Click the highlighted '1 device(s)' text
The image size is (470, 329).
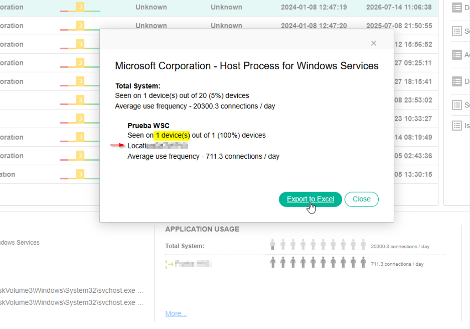[172, 136]
